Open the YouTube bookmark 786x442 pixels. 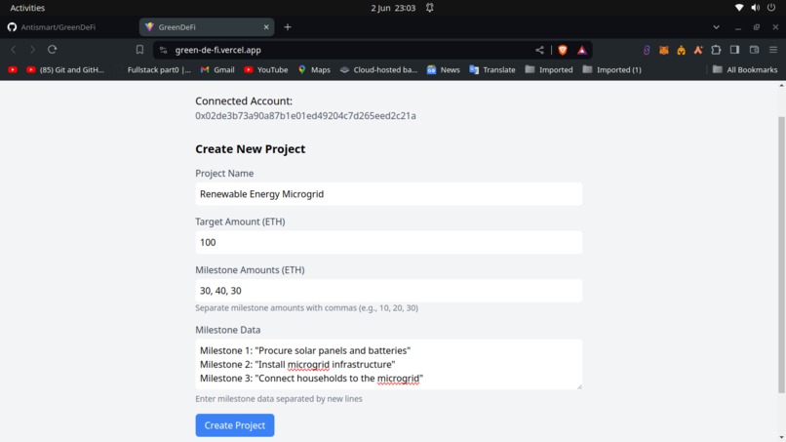click(266, 69)
